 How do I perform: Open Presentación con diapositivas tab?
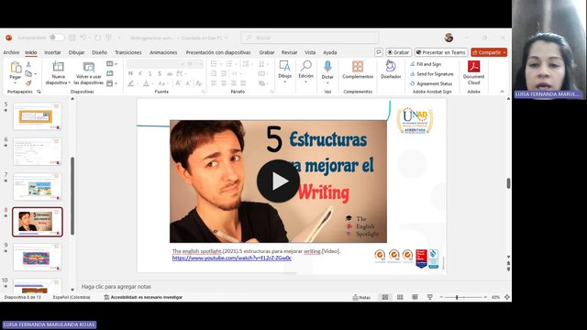(x=218, y=52)
